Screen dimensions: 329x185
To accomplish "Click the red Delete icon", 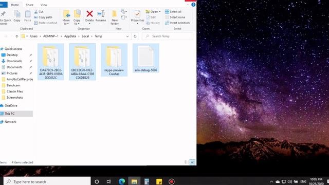I will pos(89,14).
